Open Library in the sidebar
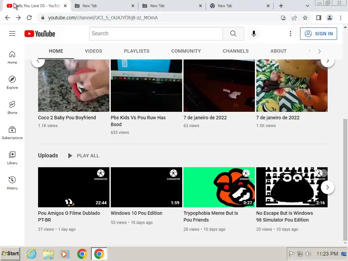 tap(12, 158)
